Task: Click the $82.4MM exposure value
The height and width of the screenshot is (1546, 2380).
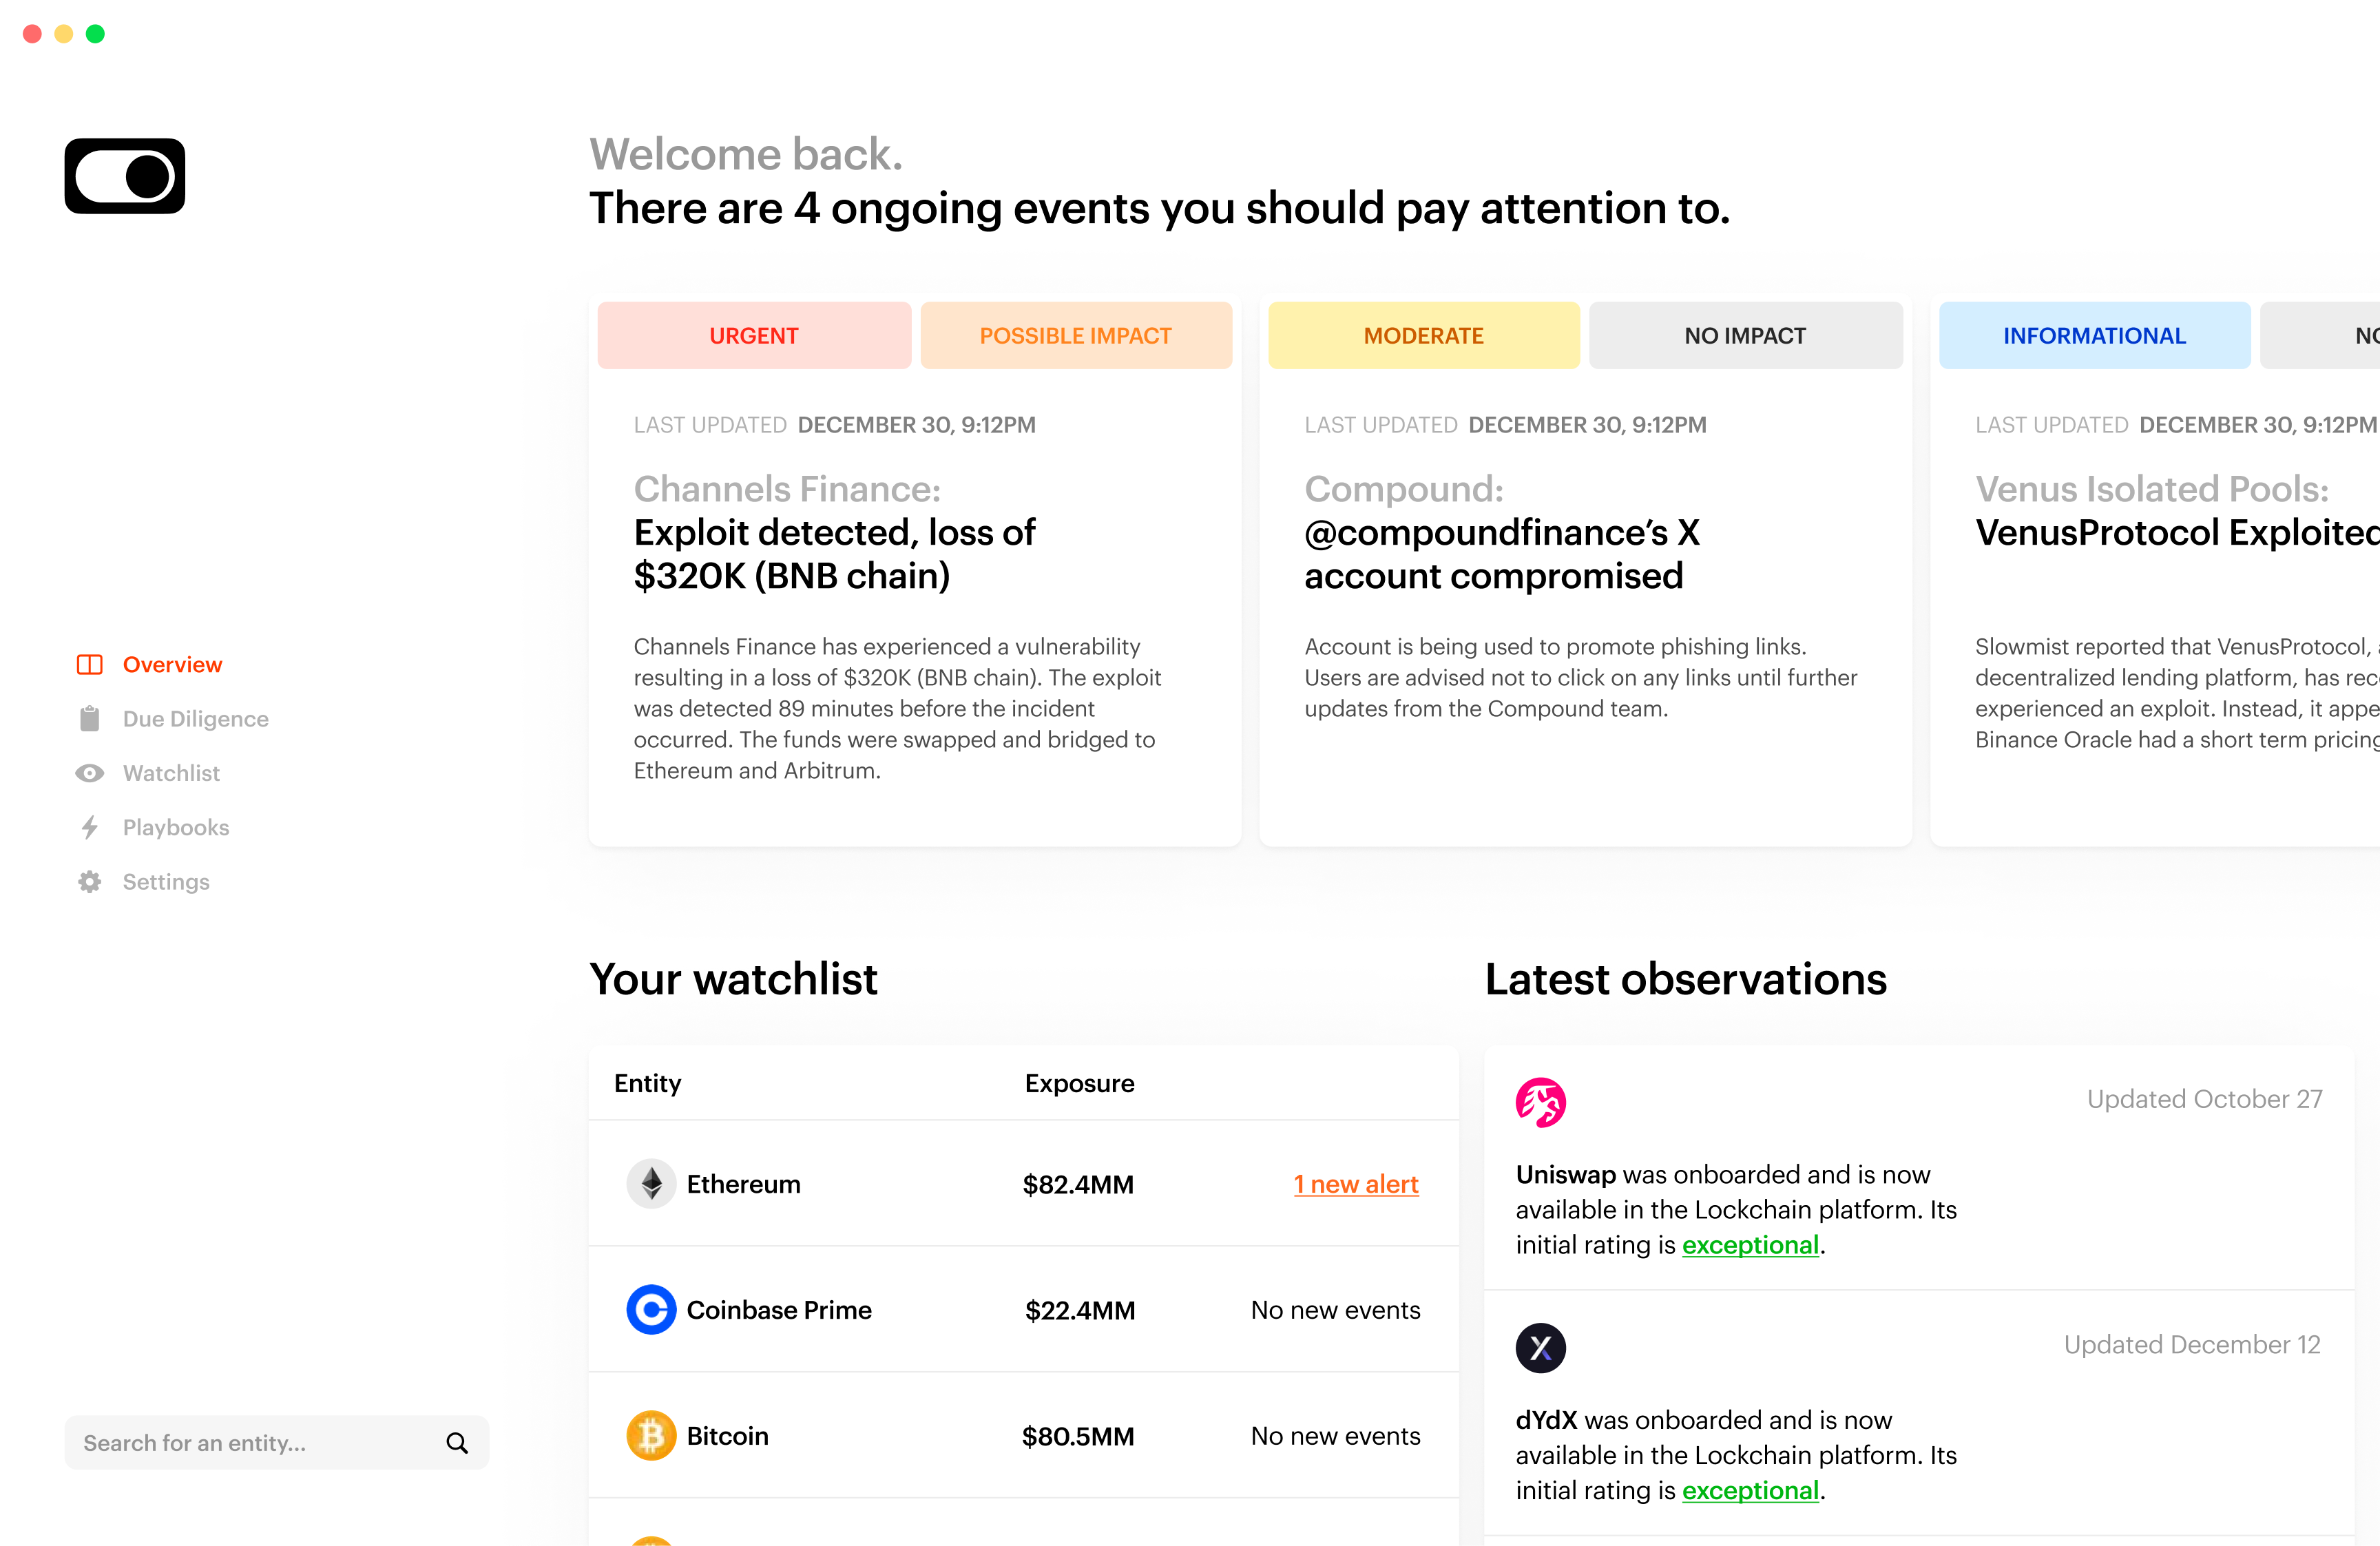Action: pos(1078,1185)
